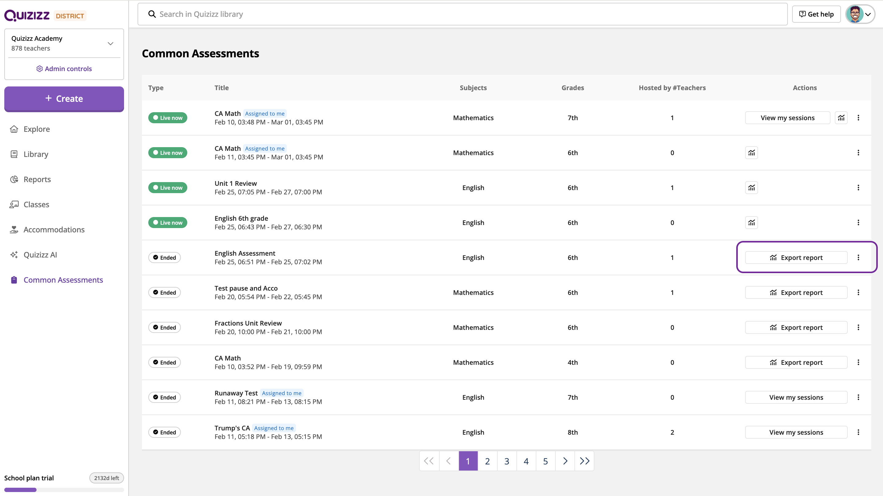Click Assigned to me tag on Trump's CA
The image size is (883, 496).
(x=274, y=428)
